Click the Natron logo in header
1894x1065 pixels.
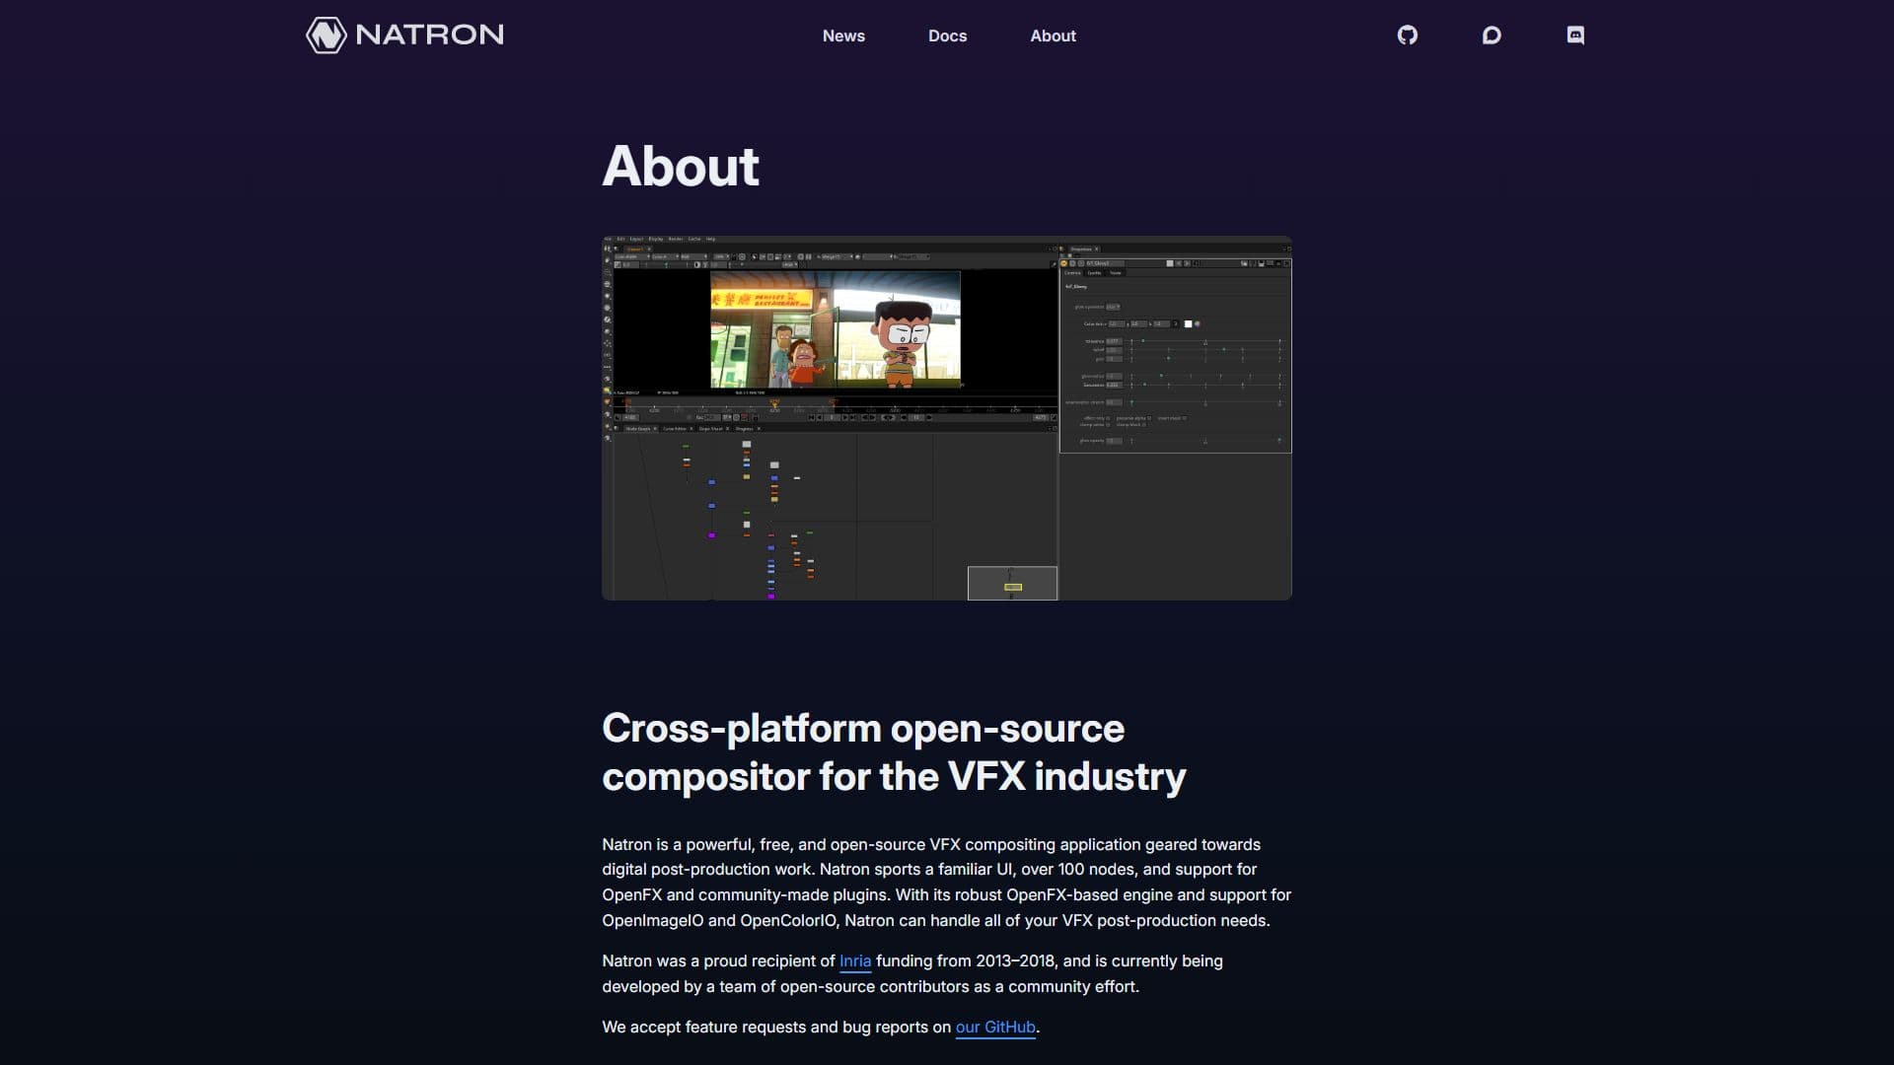pos(404,35)
